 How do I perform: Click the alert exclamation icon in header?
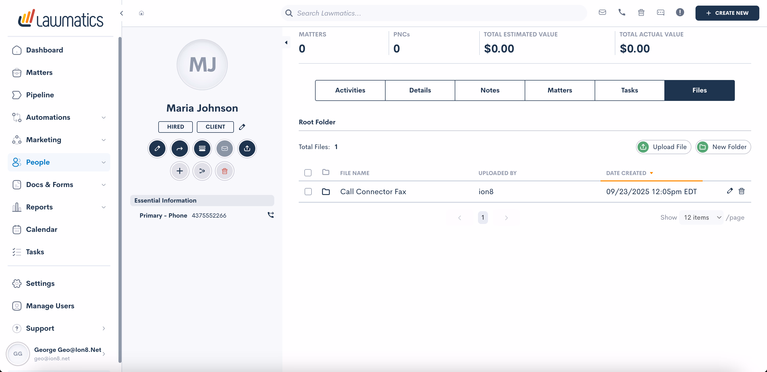(680, 12)
